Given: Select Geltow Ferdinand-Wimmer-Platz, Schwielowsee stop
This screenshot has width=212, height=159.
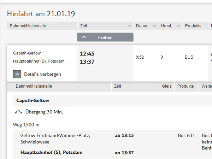Looking at the screenshot, I should (55, 138).
